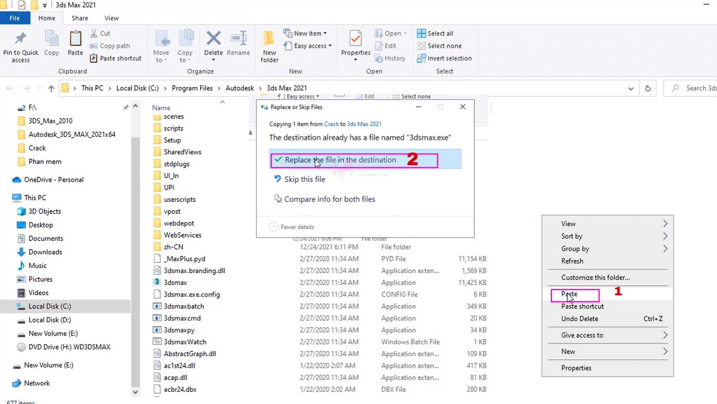The width and height of the screenshot is (717, 404).
Task: Choose Compare info for both files
Action: point(325,199)
